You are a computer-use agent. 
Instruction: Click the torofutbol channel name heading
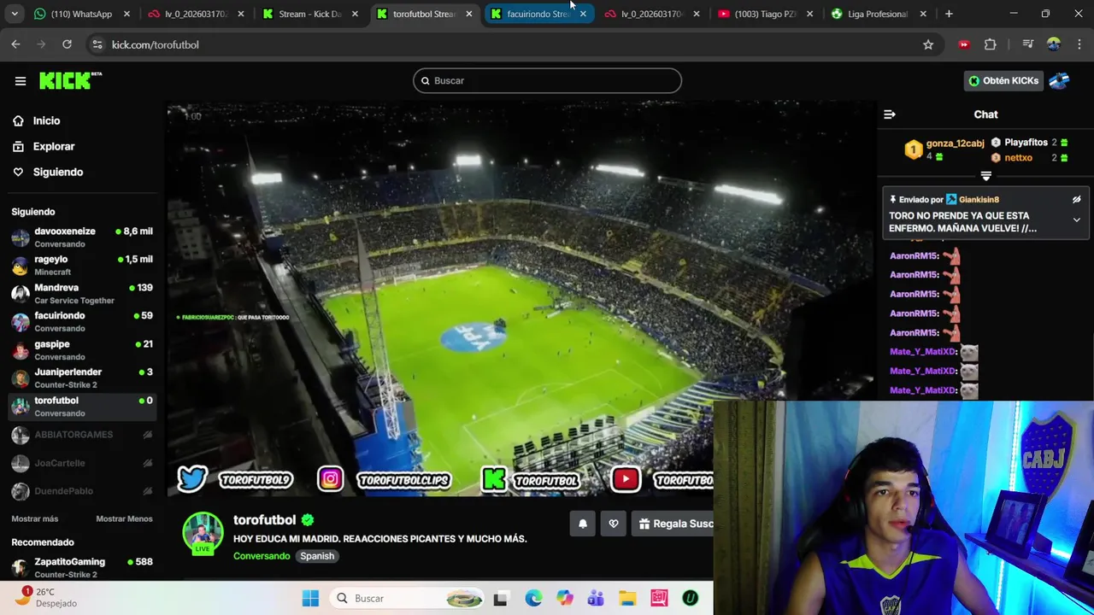[x=264, y=520]
